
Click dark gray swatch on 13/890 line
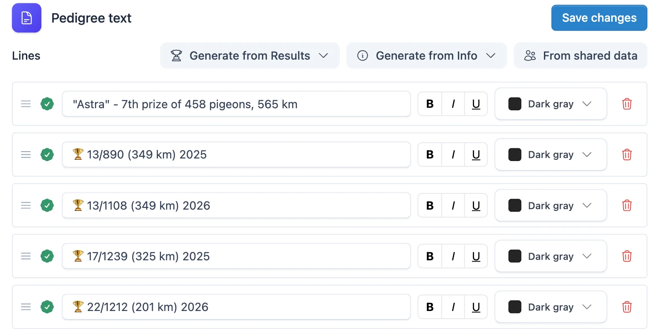coord(515,155)
